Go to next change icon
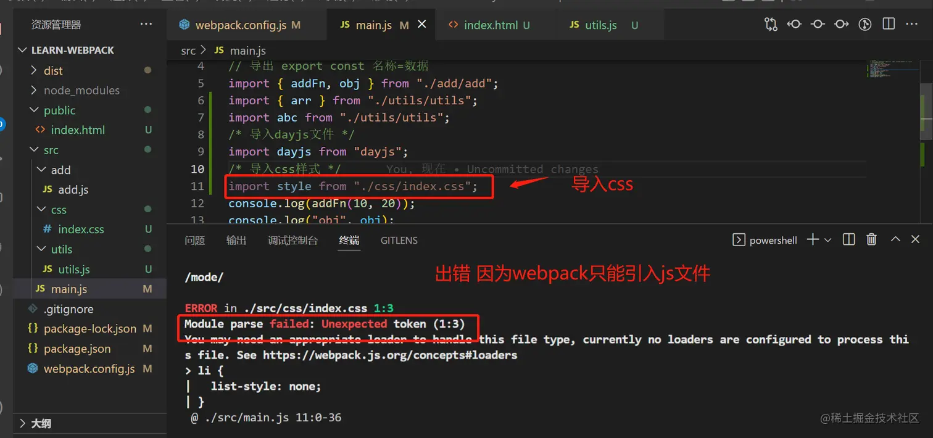The image size is (933, 438). (841, 24)
